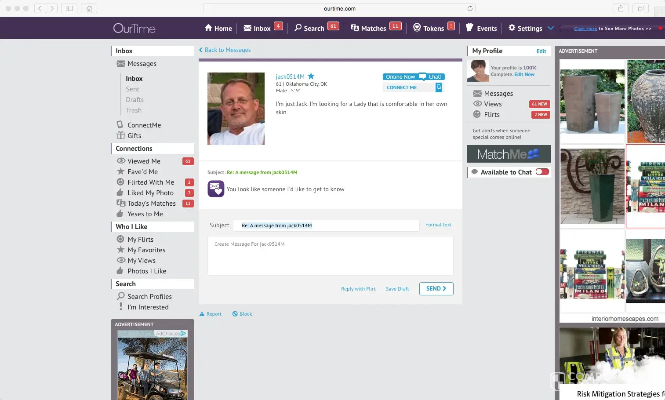Click the Inbox envelope icon in navigation
The width and height of the screenshot is (665, 400).
247,28
